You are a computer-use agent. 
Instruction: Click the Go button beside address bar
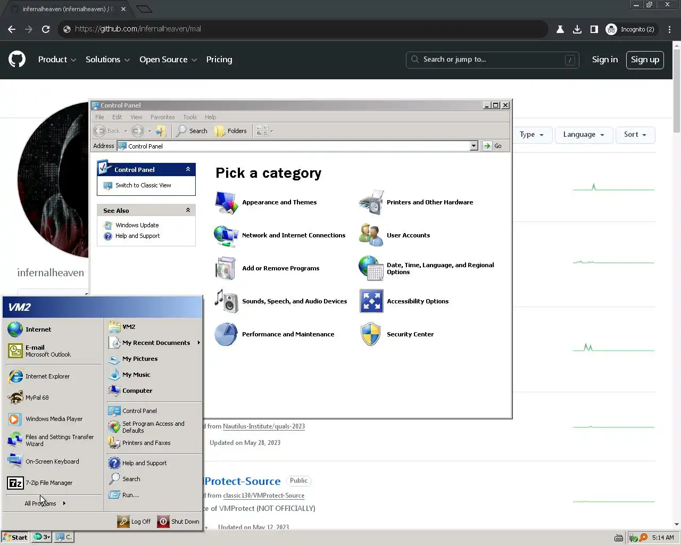pyautogui.click(x=492, y=146)
